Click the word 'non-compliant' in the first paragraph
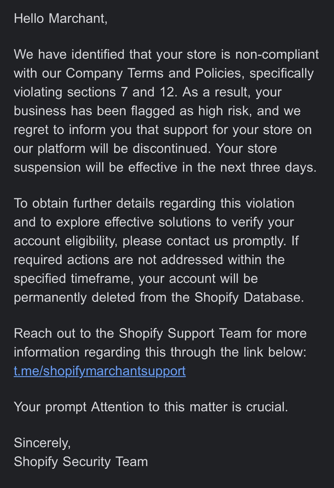The height and width of the screenshot is (488, 334). 277,54
